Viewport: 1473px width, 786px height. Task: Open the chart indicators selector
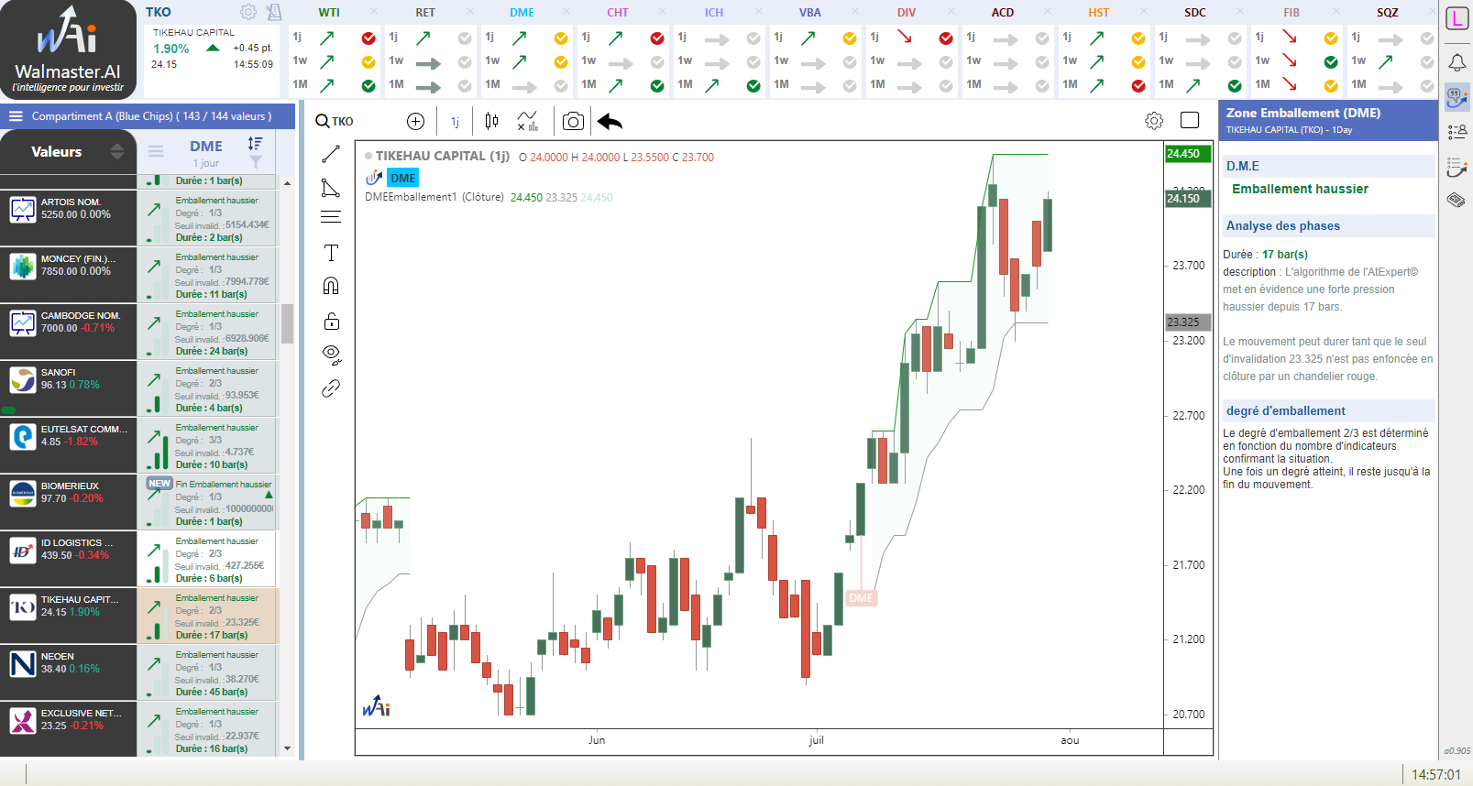[x=527, y=121]
